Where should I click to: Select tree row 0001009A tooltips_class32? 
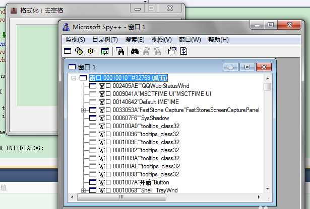(x=139, y=158)
